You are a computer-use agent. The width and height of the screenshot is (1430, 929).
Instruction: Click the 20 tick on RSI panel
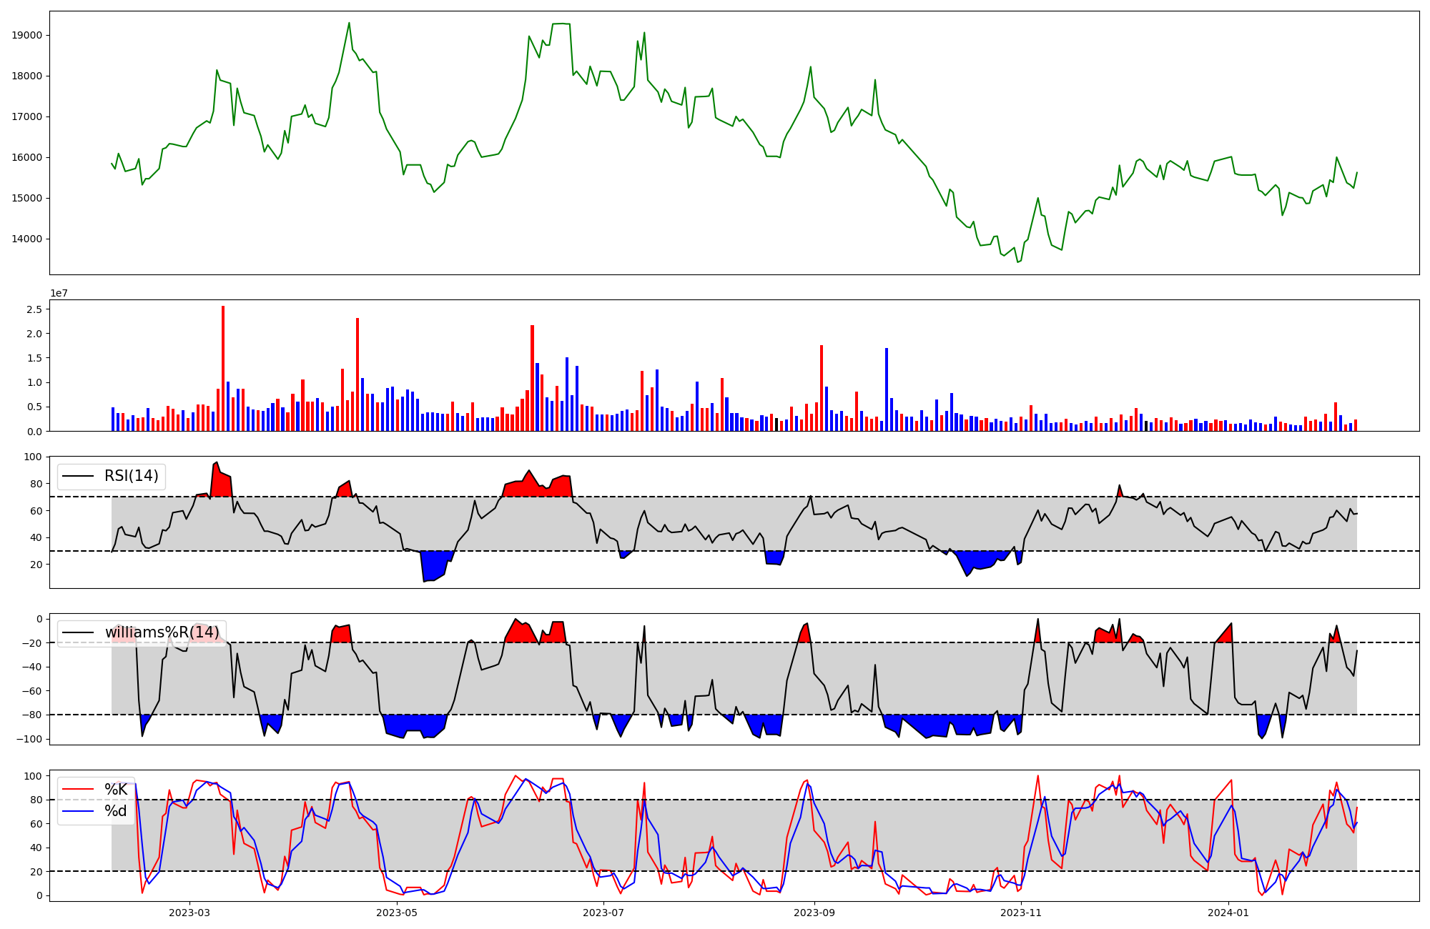[36, 565]
